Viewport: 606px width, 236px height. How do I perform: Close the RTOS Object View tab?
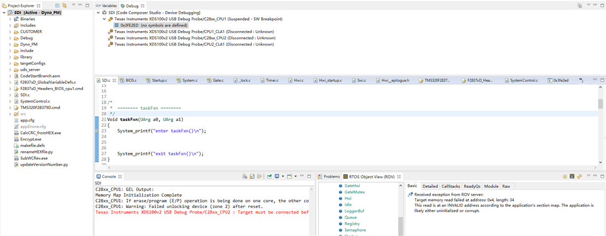[x=400, y=177]
